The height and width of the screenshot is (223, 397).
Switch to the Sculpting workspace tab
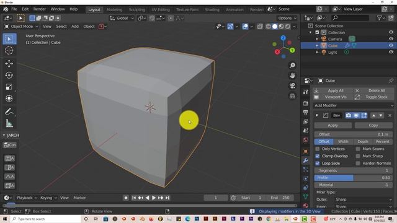pyautogui.click(x=137, y=10)
